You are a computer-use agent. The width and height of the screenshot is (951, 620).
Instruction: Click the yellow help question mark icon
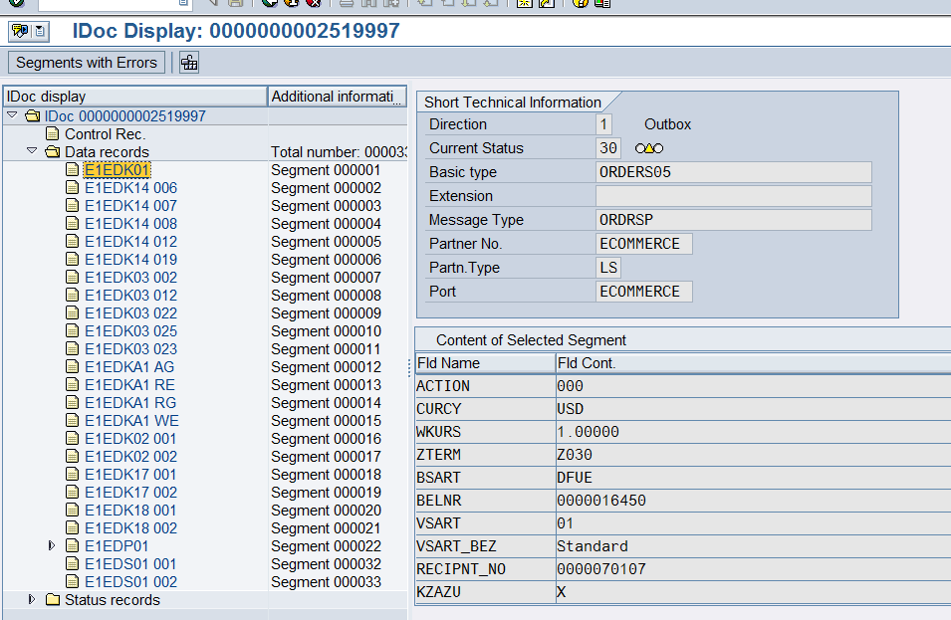(x=580, y=3)
